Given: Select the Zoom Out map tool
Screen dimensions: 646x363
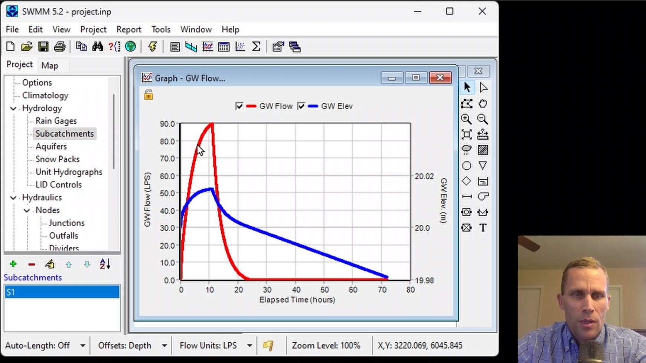Looking at the screenshot, I should click(483, 119).
